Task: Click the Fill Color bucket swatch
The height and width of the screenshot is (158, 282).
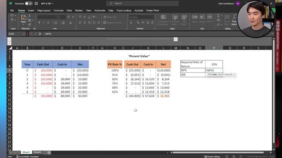Action: click(63, 23)
